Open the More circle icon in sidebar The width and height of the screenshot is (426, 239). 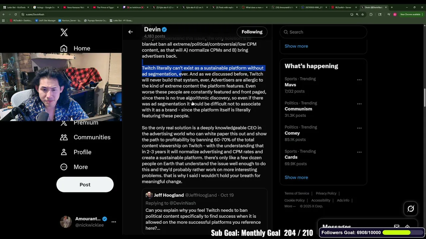(x=64, y=167)
